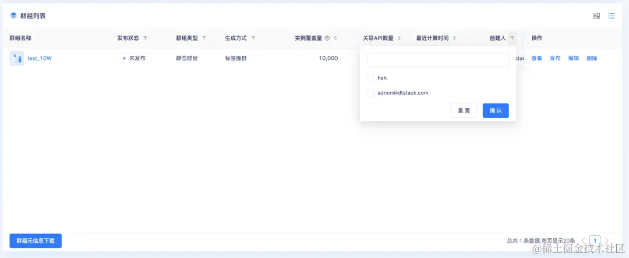Open the test_10W group thumbnail

[x=16, y=59]
